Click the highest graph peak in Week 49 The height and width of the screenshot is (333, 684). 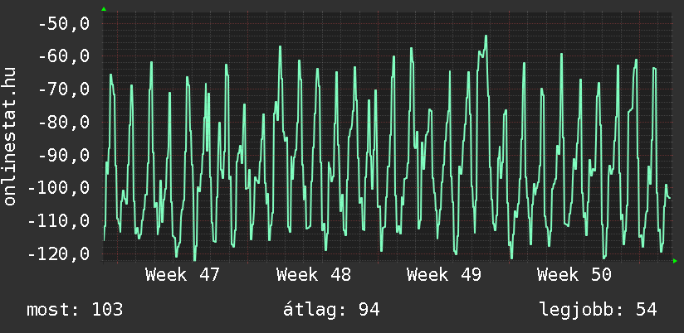486,36
